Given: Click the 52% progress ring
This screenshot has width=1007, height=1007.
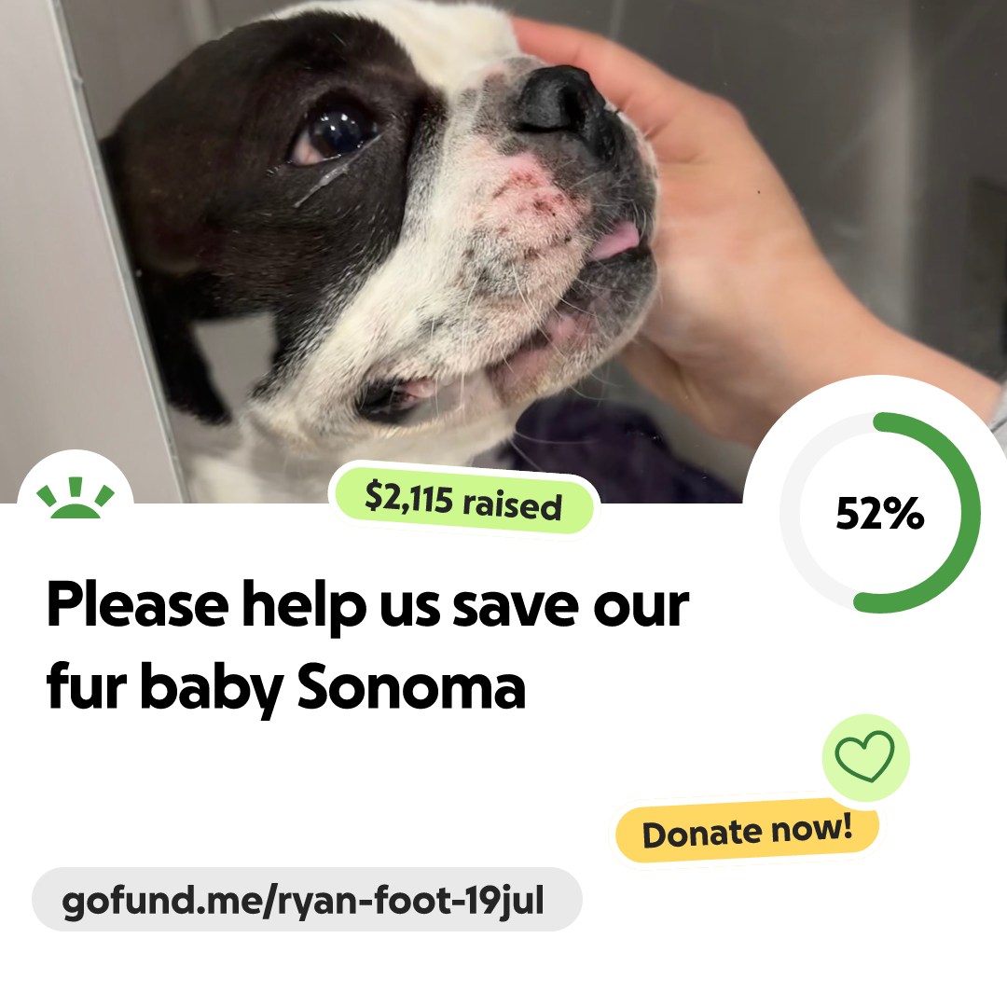Looking at the screenshot, I should pyautogui.click(x=880, y=513).
